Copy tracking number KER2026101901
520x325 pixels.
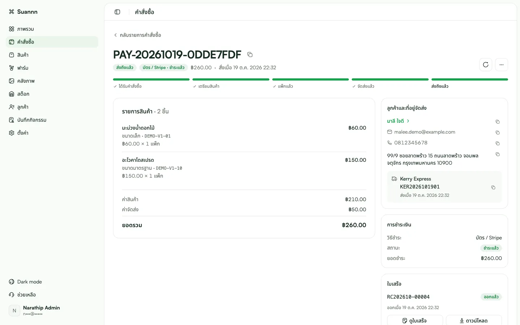[x=493, y=187]
